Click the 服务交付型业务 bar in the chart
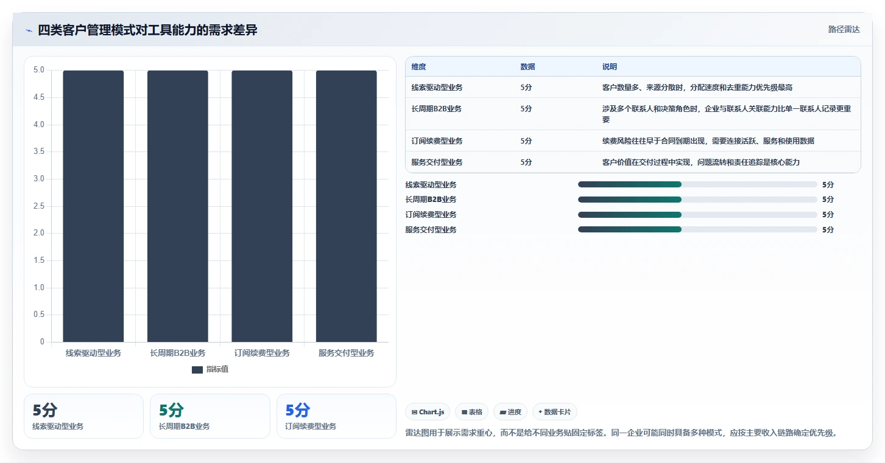This screenshot has width=885, height=463. (x=346, y=206)
